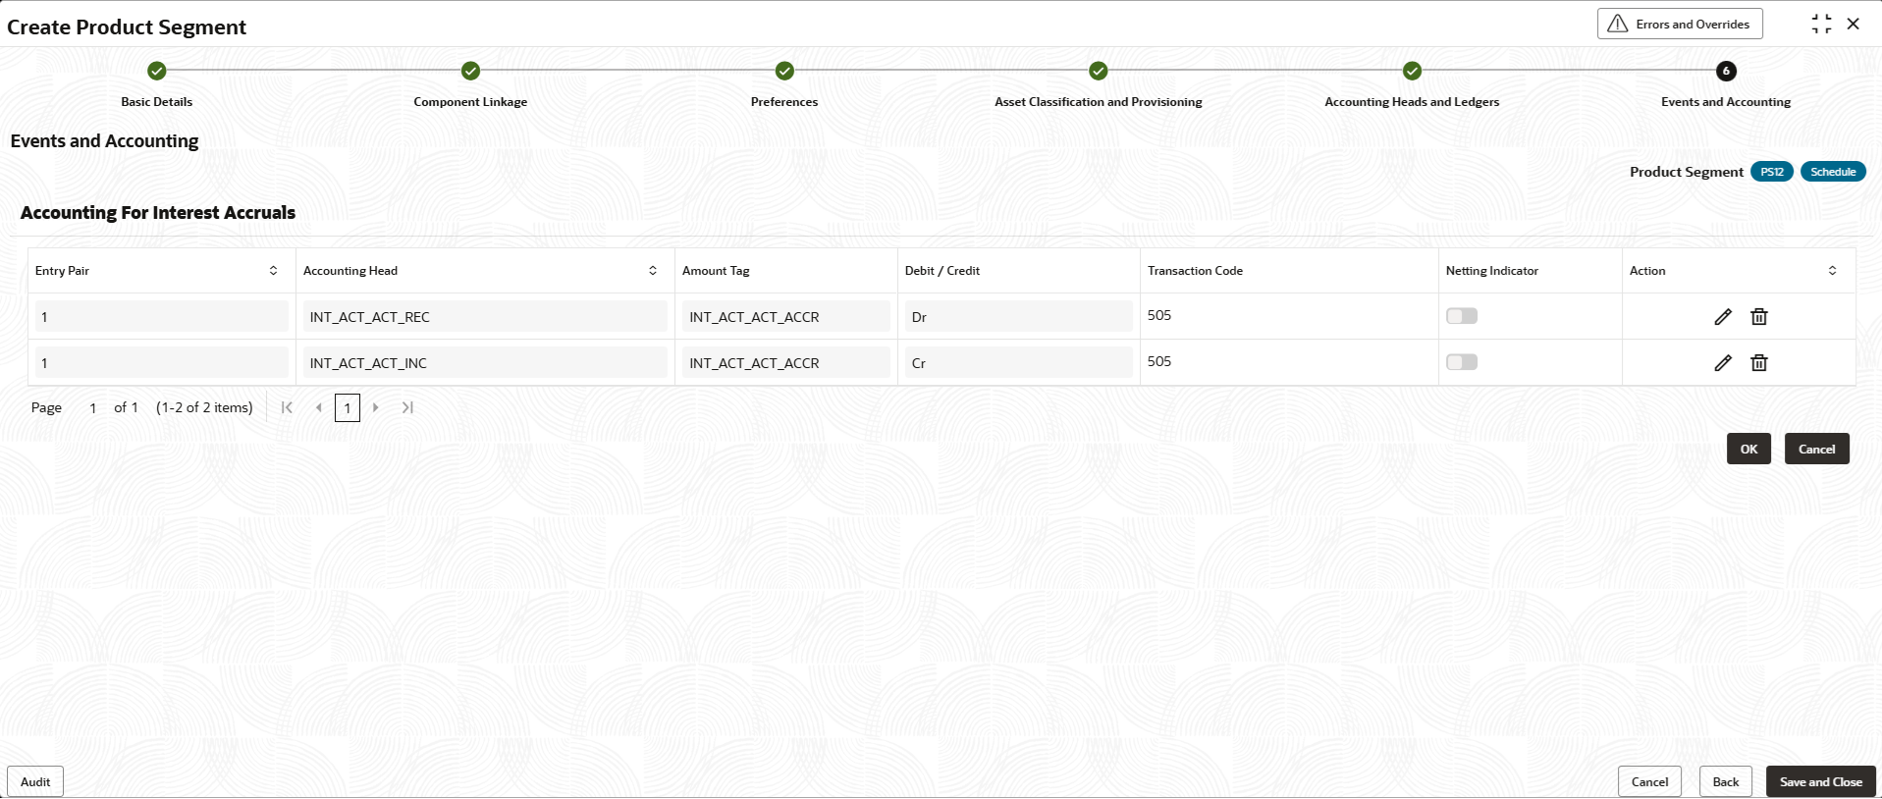Click Save and Close button
The height and width of the screenshot is (799, 1882).
(x=1821, y=781)
